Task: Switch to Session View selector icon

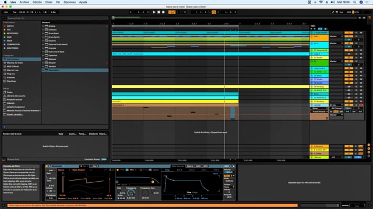Action: tap(370, 21)
